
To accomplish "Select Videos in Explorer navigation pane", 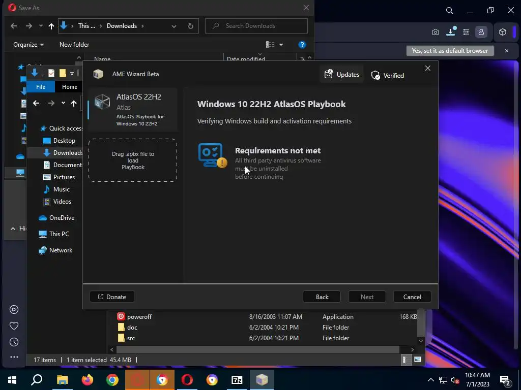I will click(x=57, y=202).
